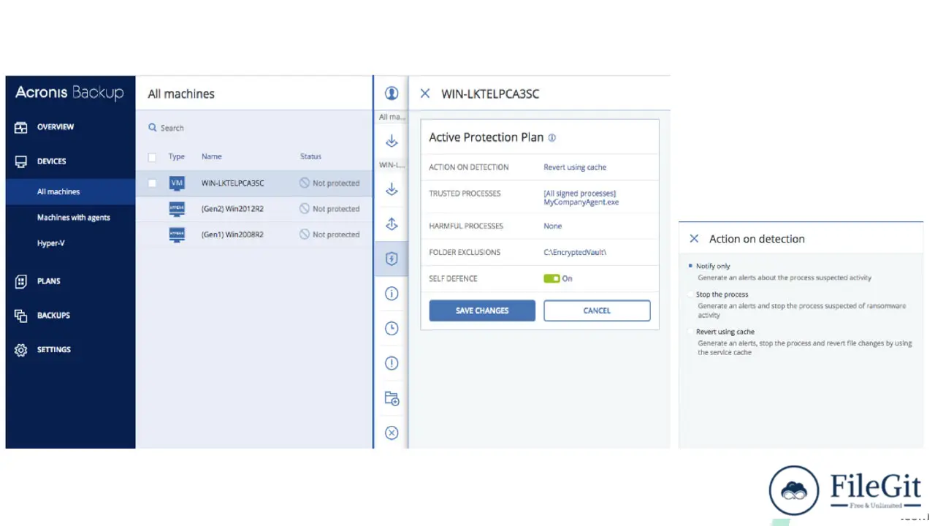Click the Not protected icon for (Gen2) Win2012R2
935x526 pixels.
305,209
